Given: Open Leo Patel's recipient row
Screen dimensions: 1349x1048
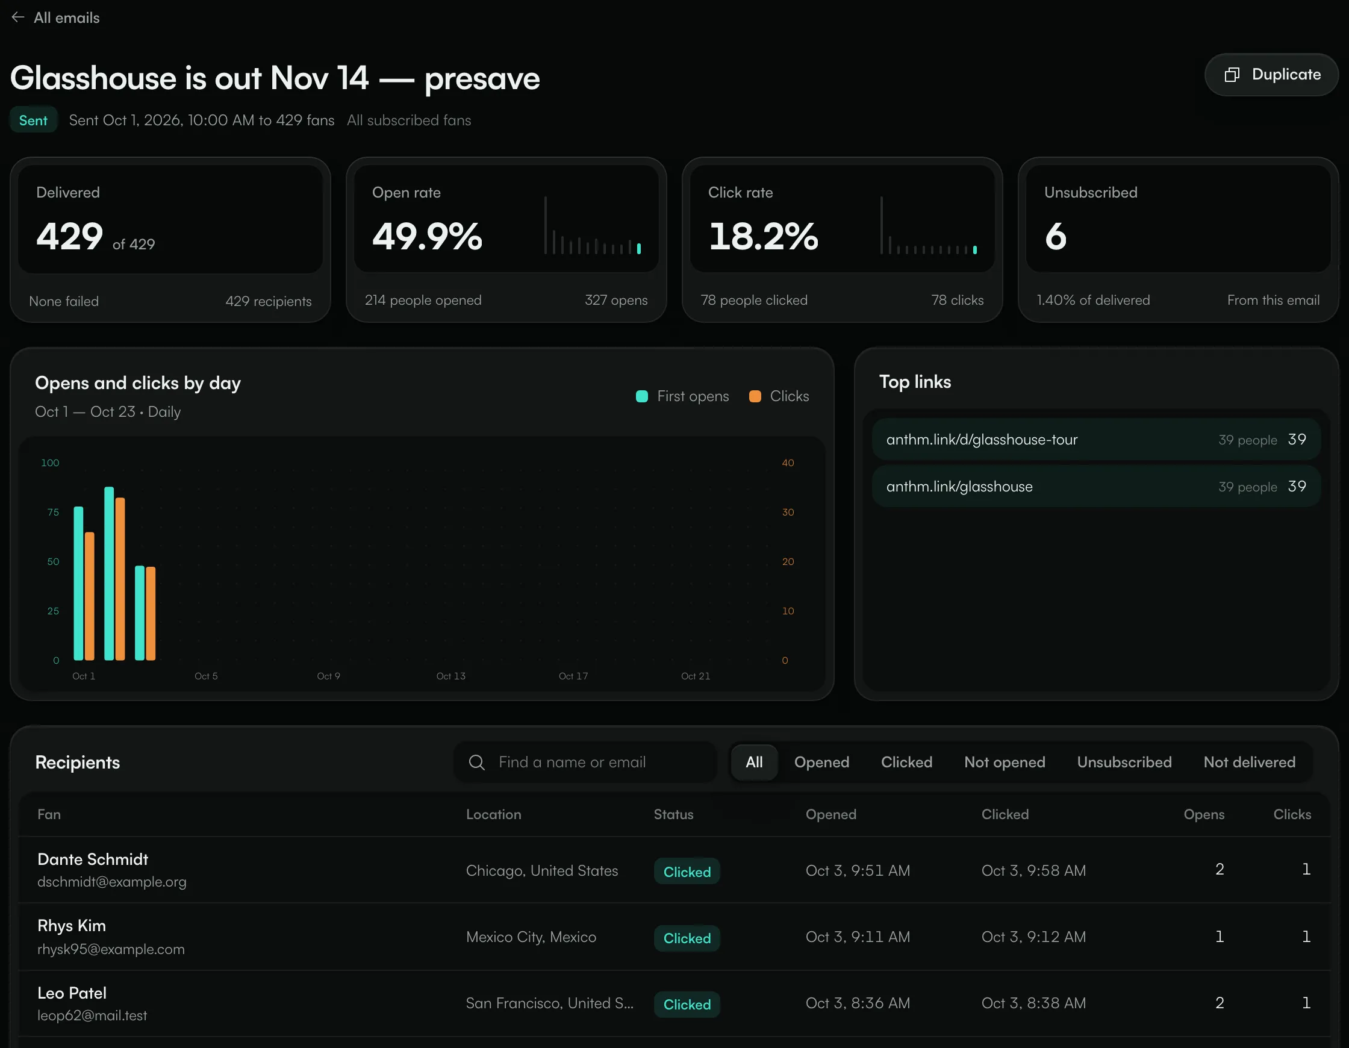Looking at the screenshot, I should tap(674, 1003).
